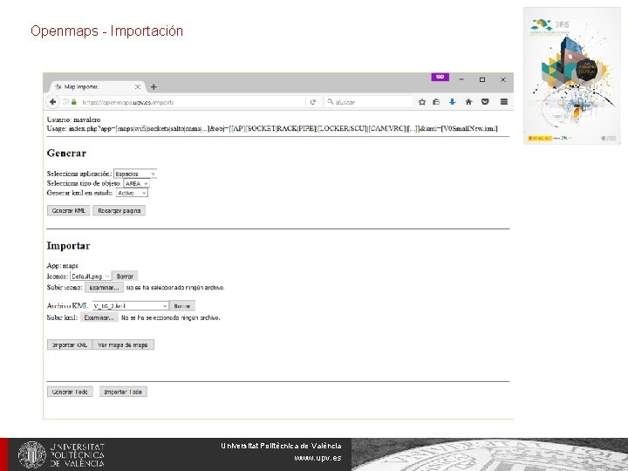
Task: Open the hamburger menu in browser toolbar
Action: (504, 102)
